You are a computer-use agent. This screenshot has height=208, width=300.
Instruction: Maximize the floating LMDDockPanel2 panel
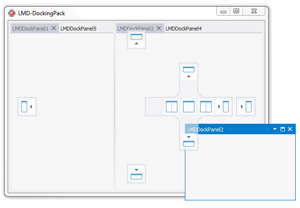pyautogui.click(x=282, y=129)
